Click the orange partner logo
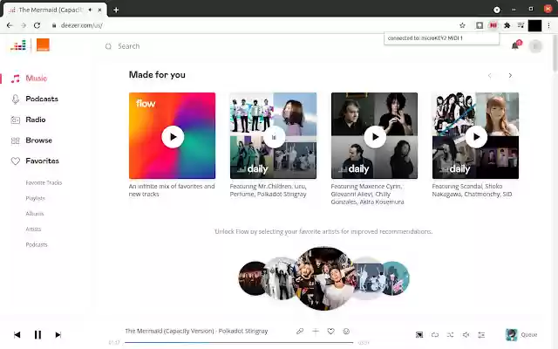This screenshot has height=349, width=558. pyautogui.click(x=43, y=44)
